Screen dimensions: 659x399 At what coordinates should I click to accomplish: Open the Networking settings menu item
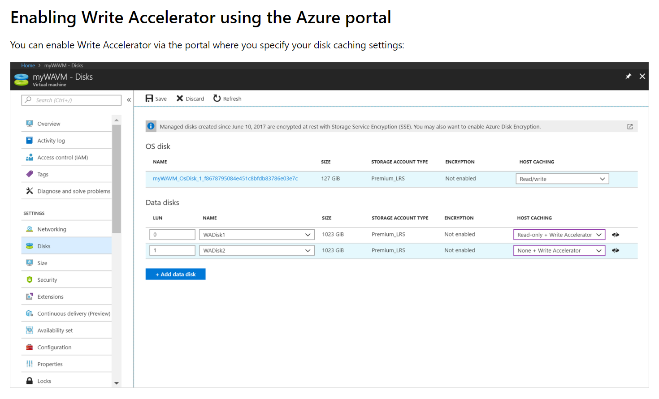click(52, 229)
